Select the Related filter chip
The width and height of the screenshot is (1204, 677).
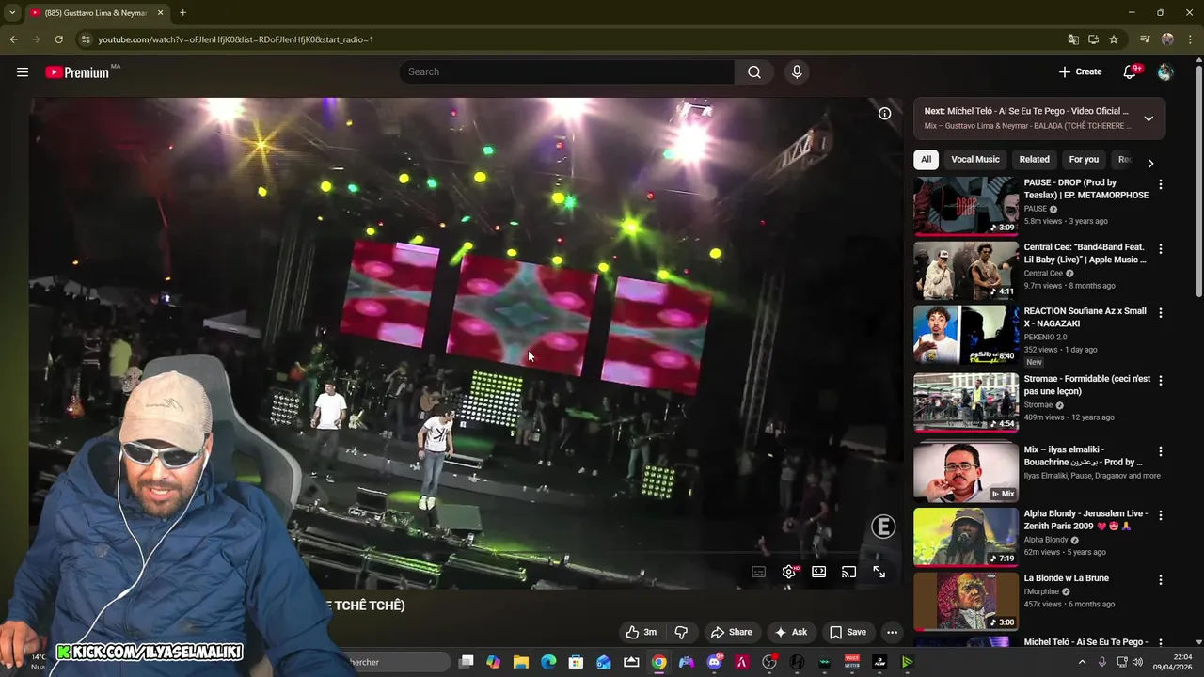[x=1034, y=159]
